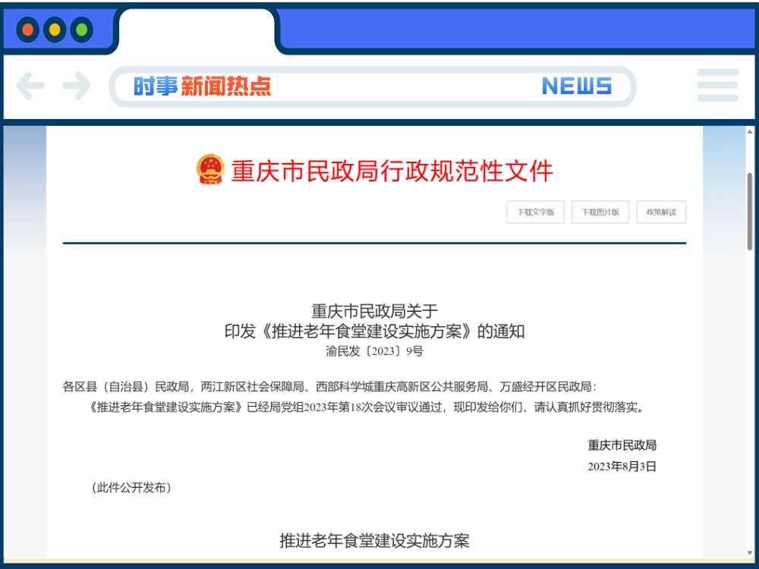Image resolution: width=759 pixels, height=569 pixels.
Task: Open the 政策解读 page
Action: pyautogui.click(x=660, y=212)
